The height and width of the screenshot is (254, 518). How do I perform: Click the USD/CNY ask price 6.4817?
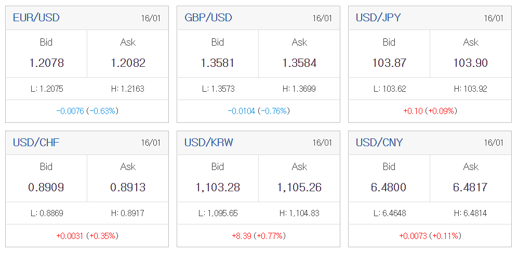[x=471, y=188]
